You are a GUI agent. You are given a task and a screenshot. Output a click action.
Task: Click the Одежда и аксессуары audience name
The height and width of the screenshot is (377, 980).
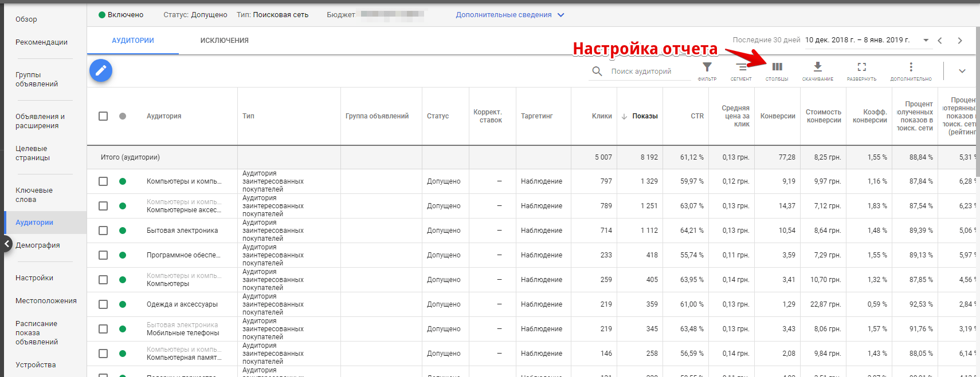[x=182, y=304]
